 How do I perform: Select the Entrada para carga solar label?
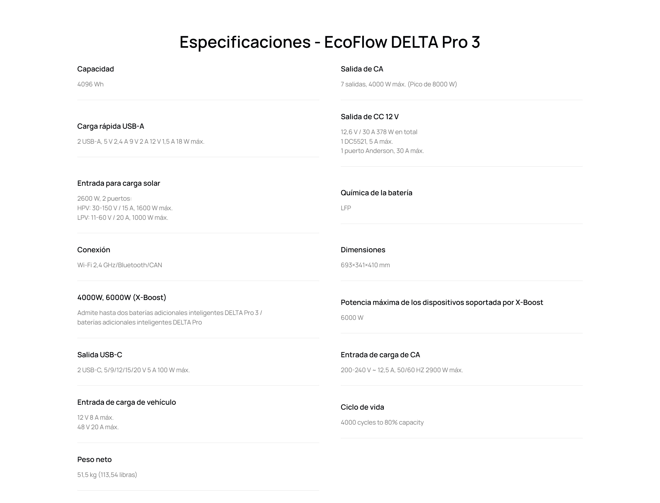pyautogui.click(x=119, y=183)
